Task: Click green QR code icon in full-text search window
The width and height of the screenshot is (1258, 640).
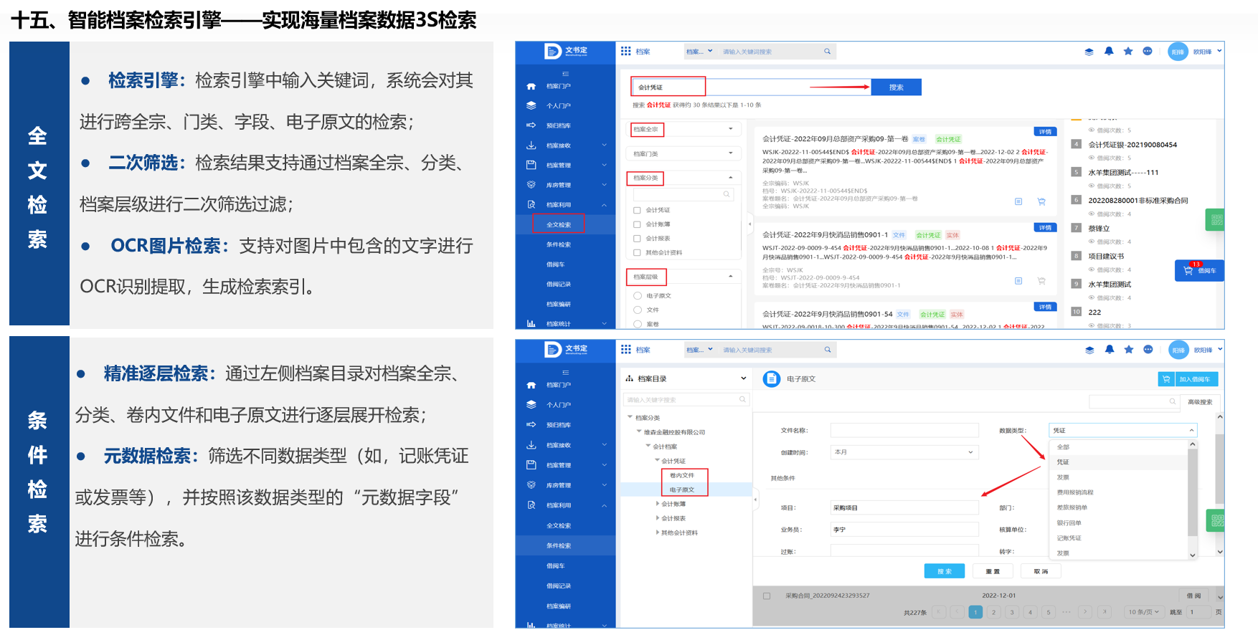Action: 1216,220
